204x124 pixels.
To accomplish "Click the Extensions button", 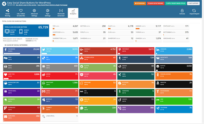I will tap(140, 3).
